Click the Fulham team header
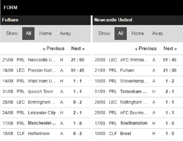This screenshot has width=183, height=141. click(10, 20)
